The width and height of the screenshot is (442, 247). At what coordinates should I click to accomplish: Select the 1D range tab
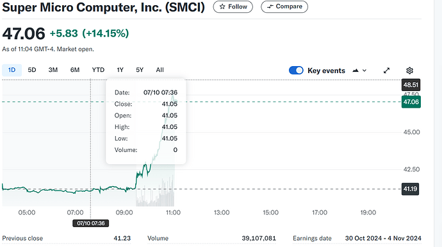click(12, 70)
